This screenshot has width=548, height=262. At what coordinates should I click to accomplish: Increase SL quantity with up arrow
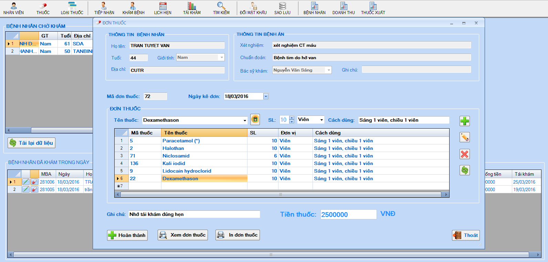pos(292,118)
